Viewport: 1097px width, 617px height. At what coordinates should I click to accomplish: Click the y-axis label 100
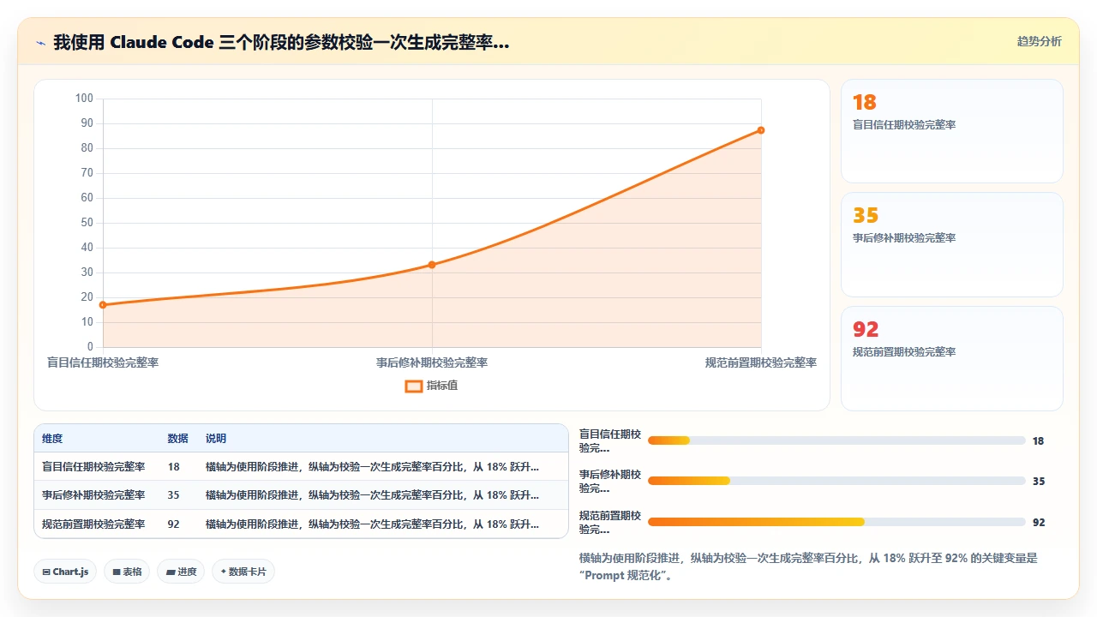click(84, 99)
